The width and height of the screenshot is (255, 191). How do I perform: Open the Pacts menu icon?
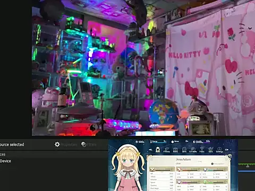click(202, 150)
